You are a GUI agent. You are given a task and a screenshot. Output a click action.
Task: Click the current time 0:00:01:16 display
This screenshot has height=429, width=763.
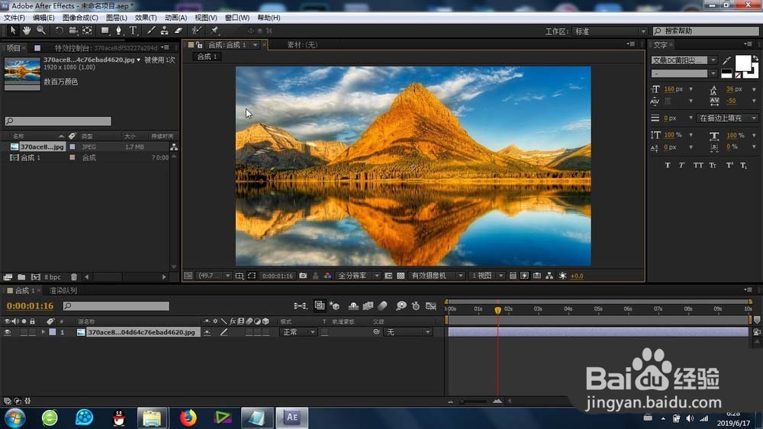[30, 306]
